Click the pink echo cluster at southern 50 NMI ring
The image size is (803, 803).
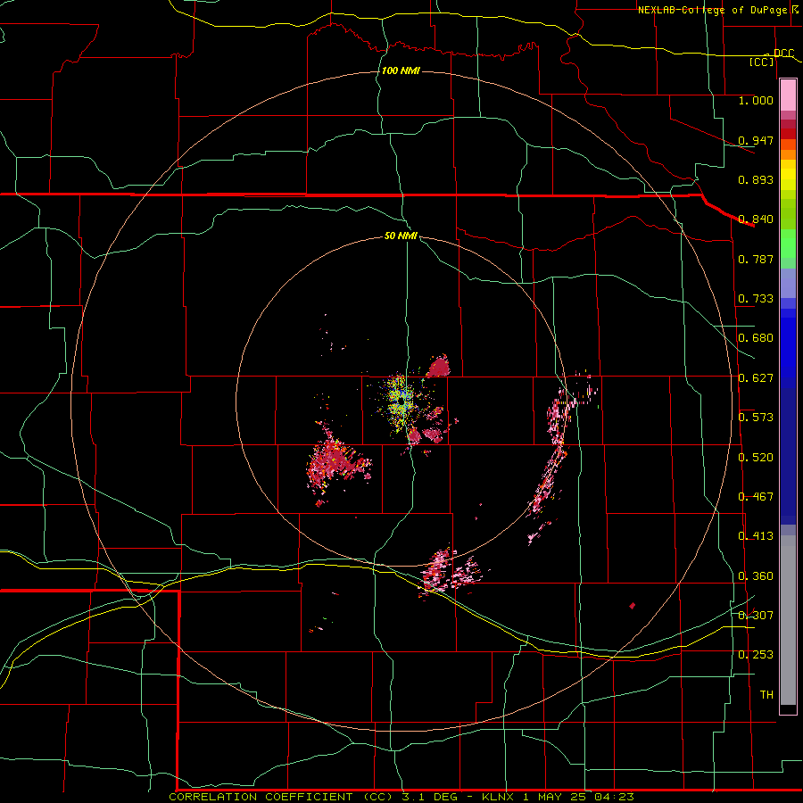(x=449, y=573)
